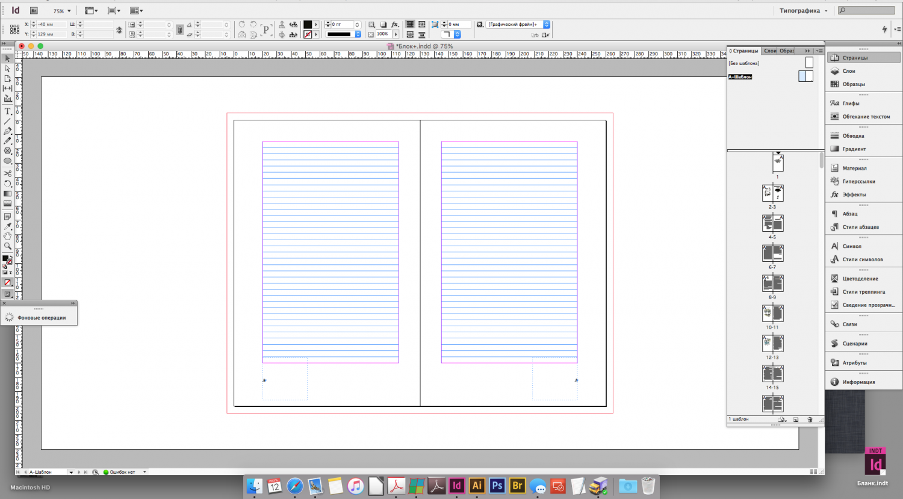Select the Pen tool
This screenshot has width=903, height=499.
[x=8, y=131]
